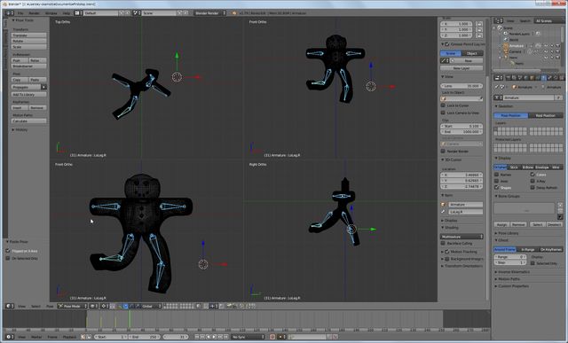Viewport: 568px width, 343px height.
Task: Click the jump-to-start-frame playback icon
Action: pos(197,337)
